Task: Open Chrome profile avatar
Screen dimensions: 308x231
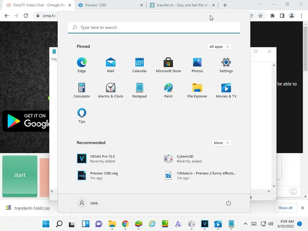Action: point(292,16)
